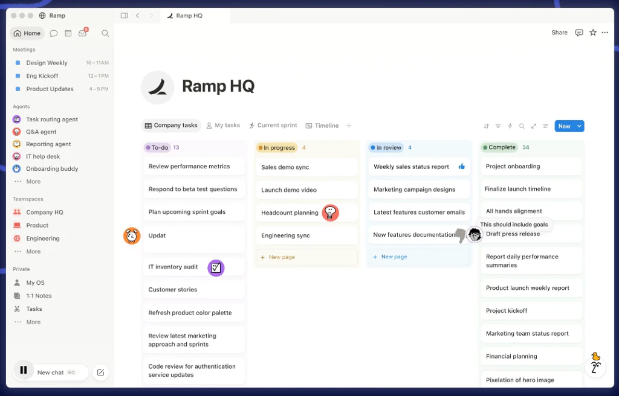619x396 pixels.
Task: Switch to the Current sprint view tab
Action: pyautogui.click(x=273, y=126)
